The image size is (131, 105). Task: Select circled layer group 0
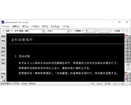(x=126, y=74)
